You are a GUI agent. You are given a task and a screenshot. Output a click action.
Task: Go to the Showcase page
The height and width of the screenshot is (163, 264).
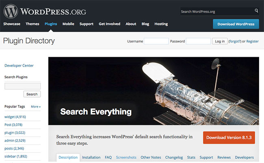point(12,24)
